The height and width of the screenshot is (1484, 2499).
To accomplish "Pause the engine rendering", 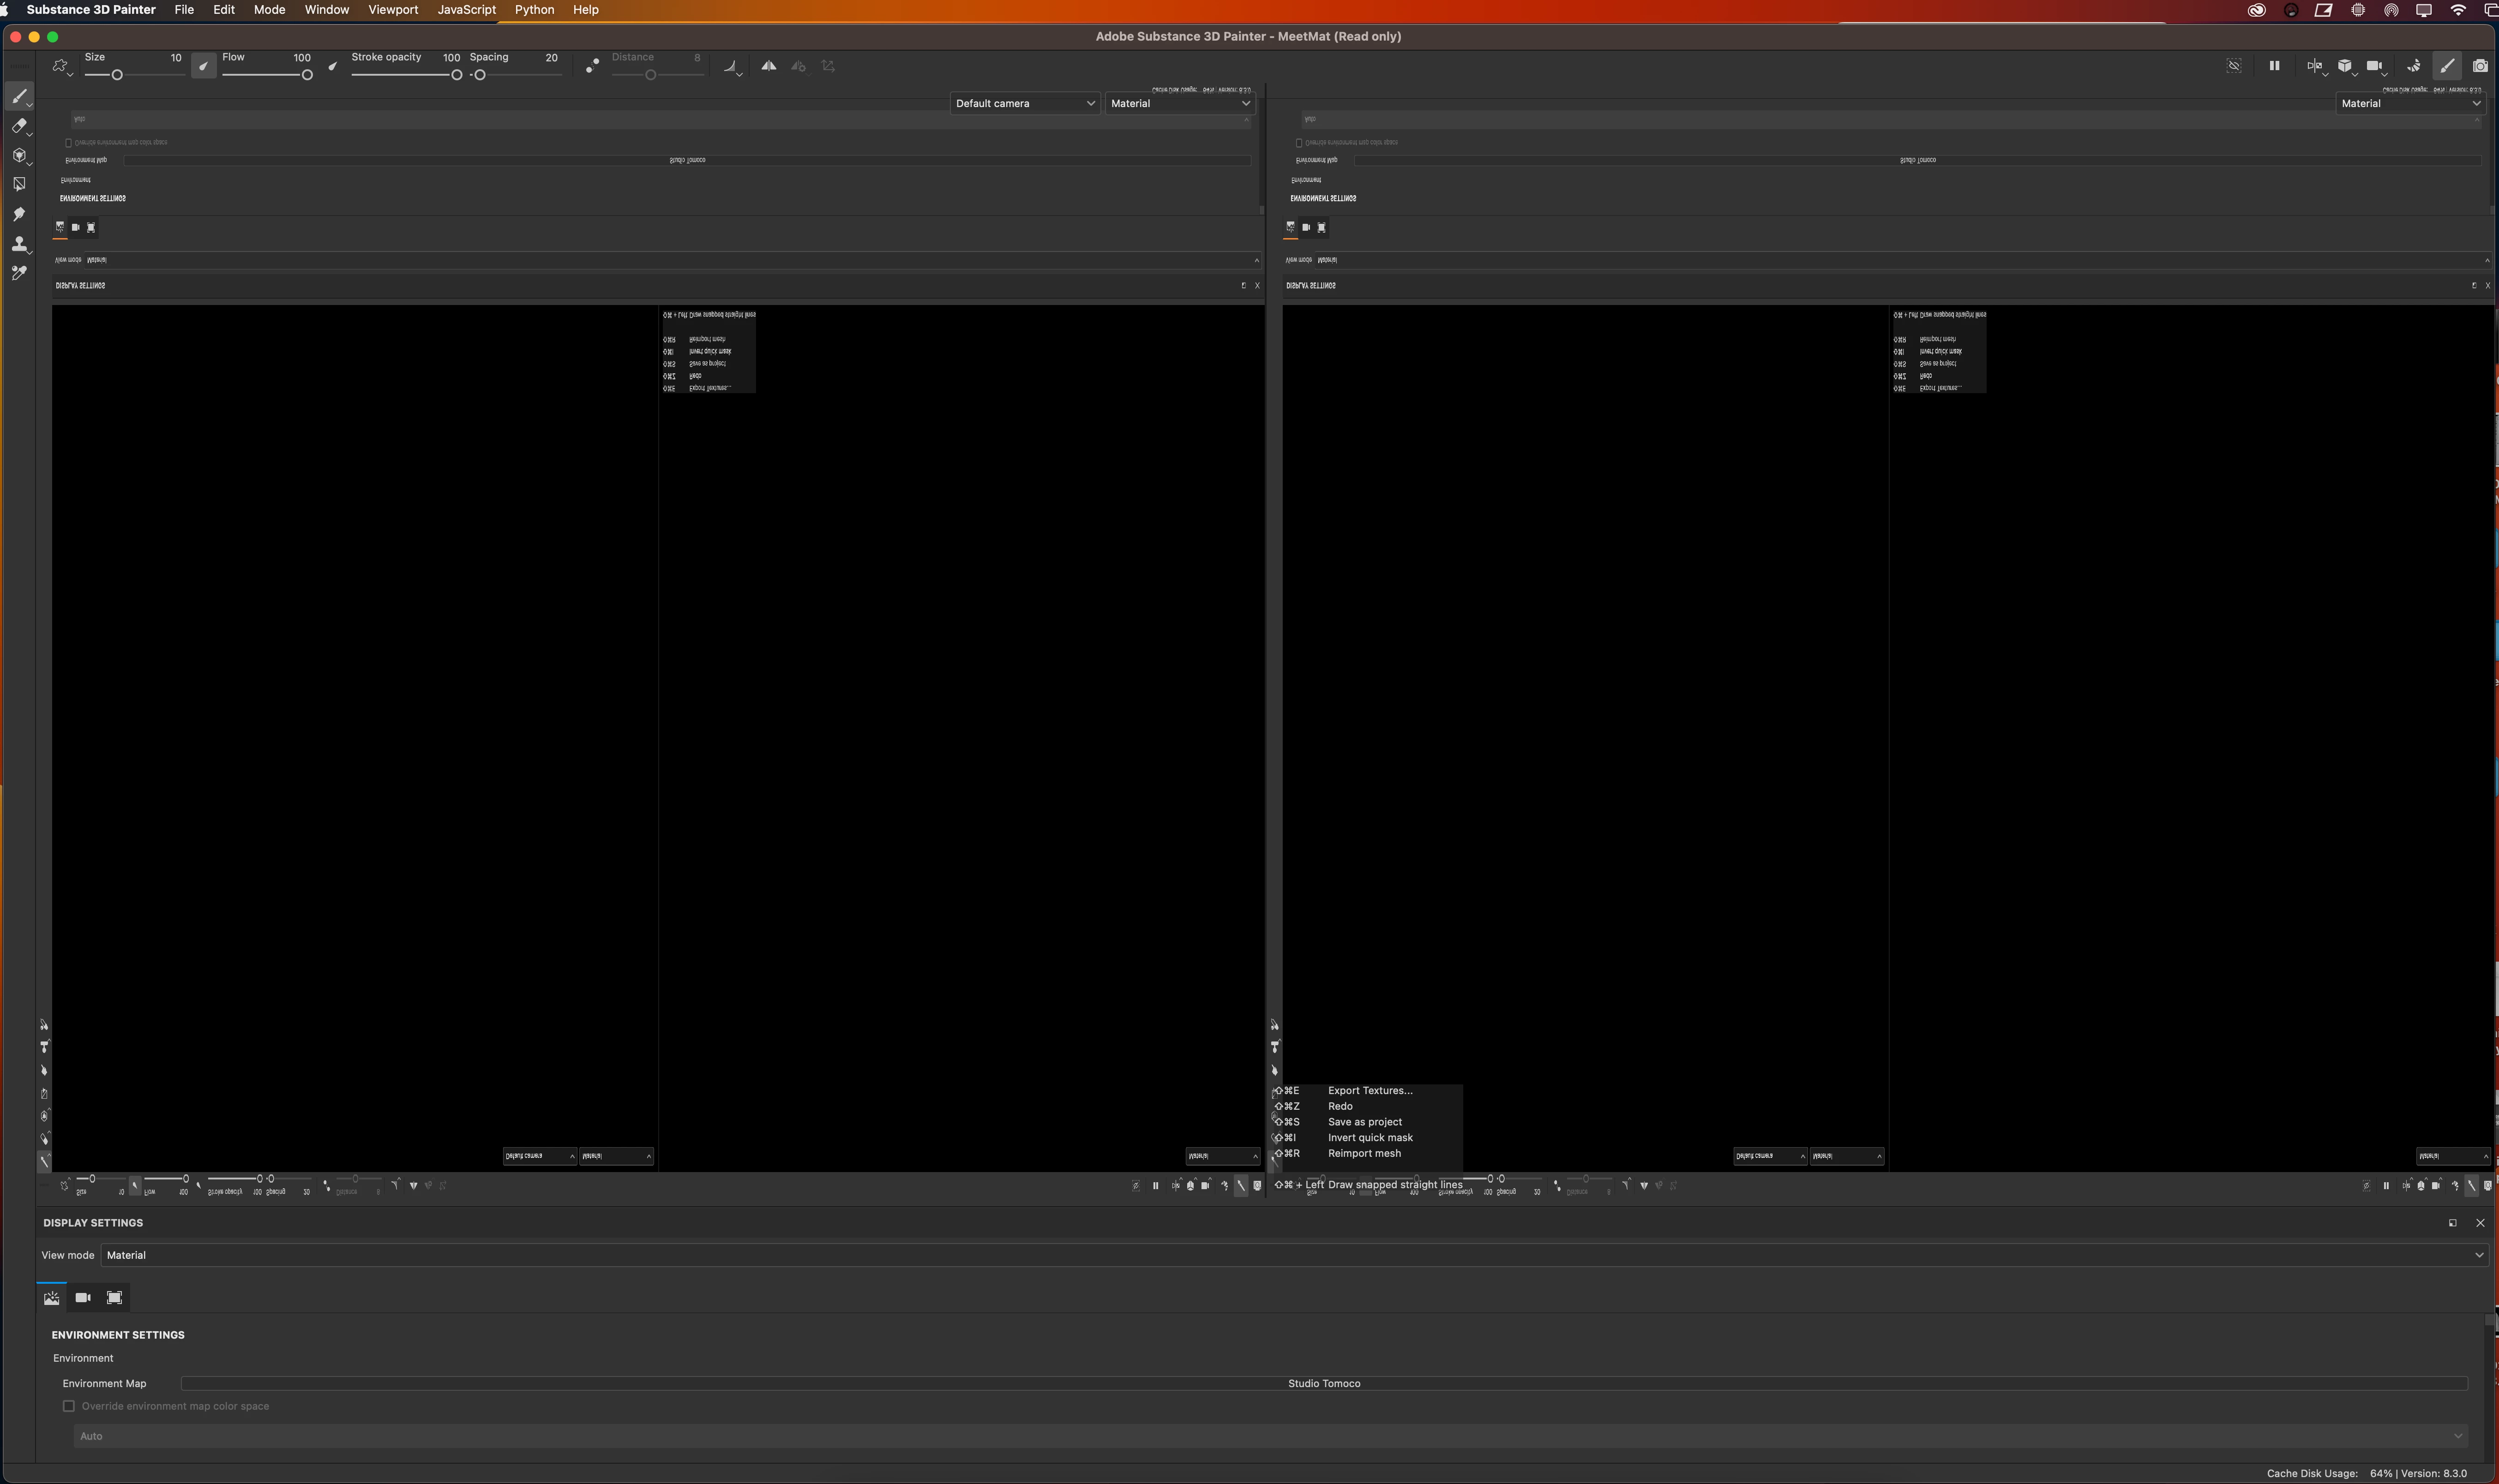I will (2274, 66).
